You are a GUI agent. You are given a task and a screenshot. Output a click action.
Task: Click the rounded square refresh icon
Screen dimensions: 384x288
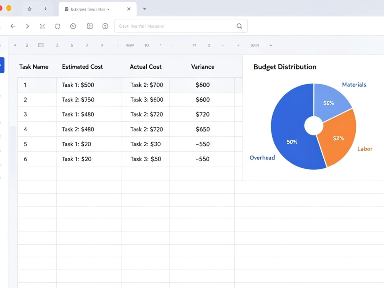tap(58, 26)
